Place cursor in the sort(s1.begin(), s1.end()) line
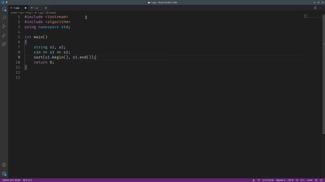 click(64, 57)
